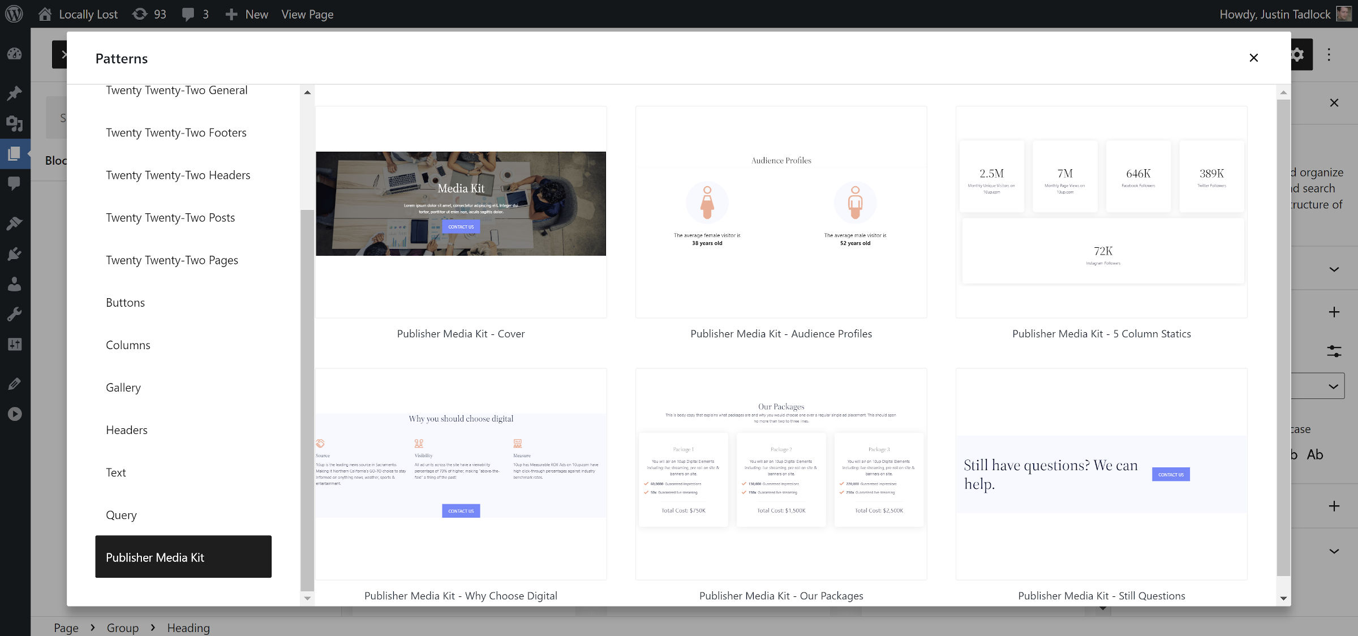Screen dimensions: 1358x636
Task: Open the three-dot options menu
Action: [x=1329, y=55]
